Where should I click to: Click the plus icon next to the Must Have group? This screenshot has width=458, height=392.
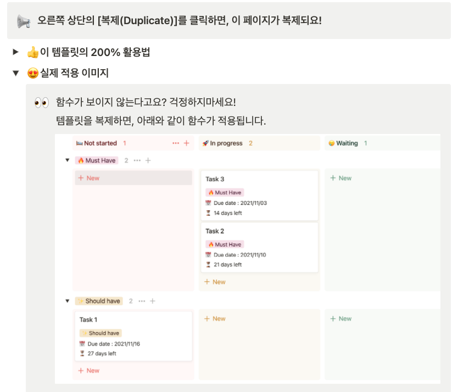click(x=148, y=160)
